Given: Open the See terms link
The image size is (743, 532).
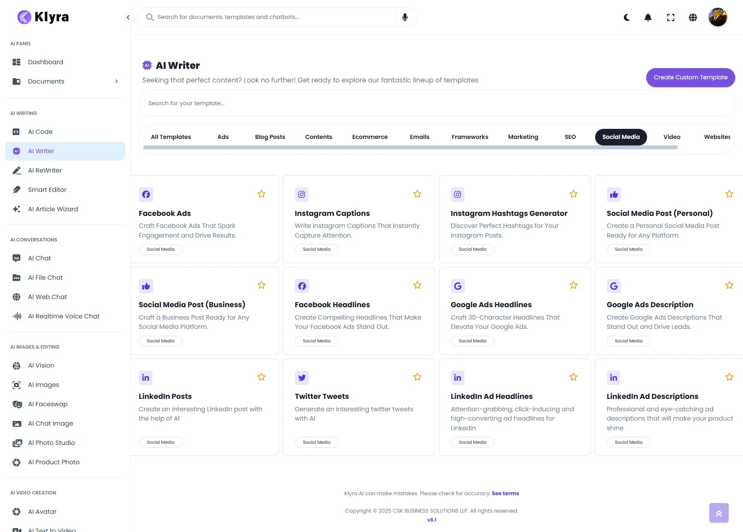Looking at the screenshot, I should [x=505, y=493].
